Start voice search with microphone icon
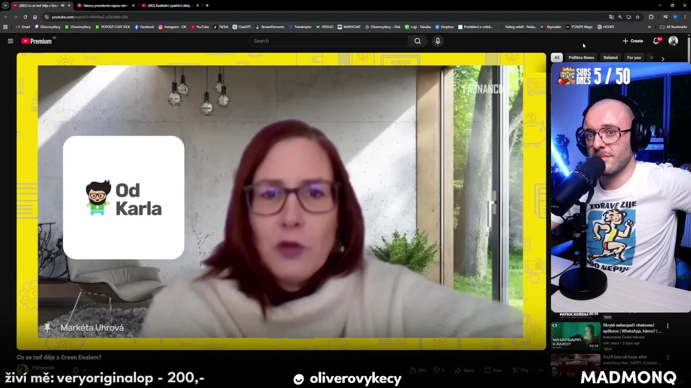The width and height of the screenshot is (691, 388). pyautogui.click(x=438, y=41)
